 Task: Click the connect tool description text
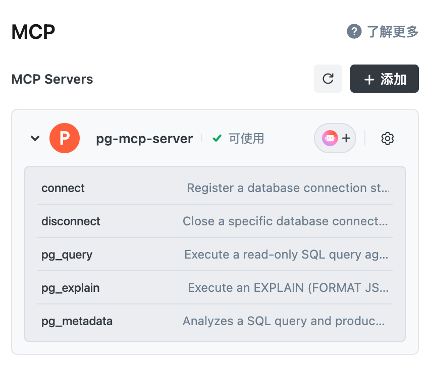coord(288,188)
